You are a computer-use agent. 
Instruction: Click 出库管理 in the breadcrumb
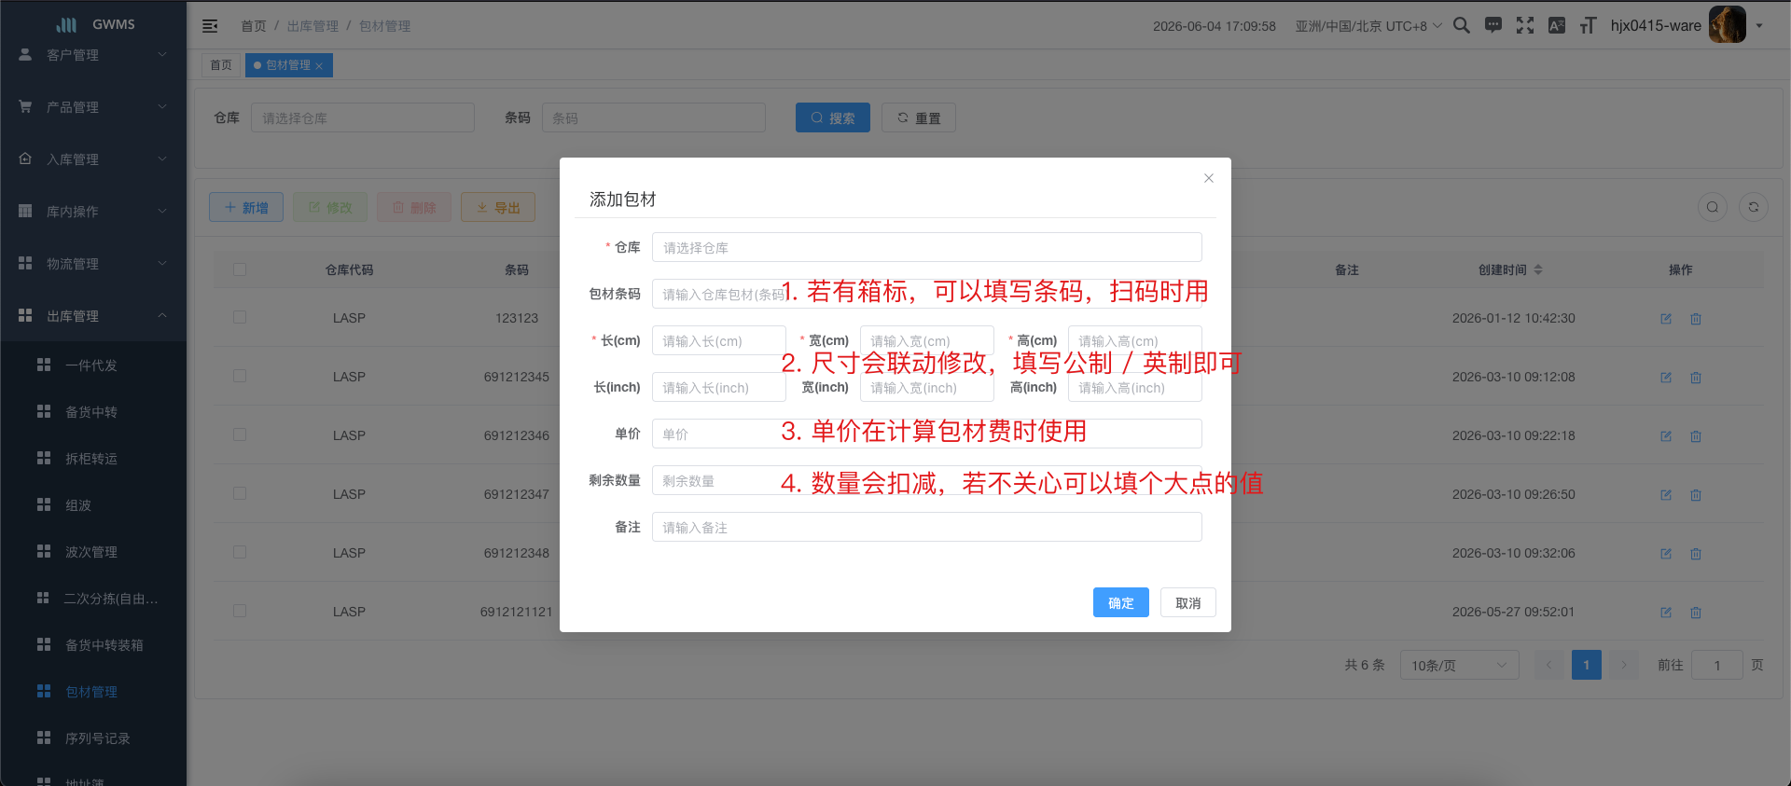tap(312, 26)
